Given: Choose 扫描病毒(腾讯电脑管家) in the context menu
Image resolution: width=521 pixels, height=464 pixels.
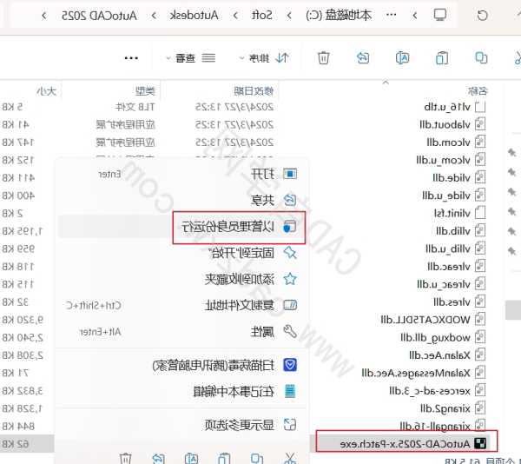Looking at the screenshot, I should (182, 365).
